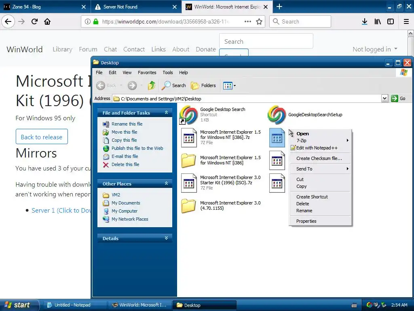
Task: Go back in Firefox with the back arrow
Action: click(8, 21)
